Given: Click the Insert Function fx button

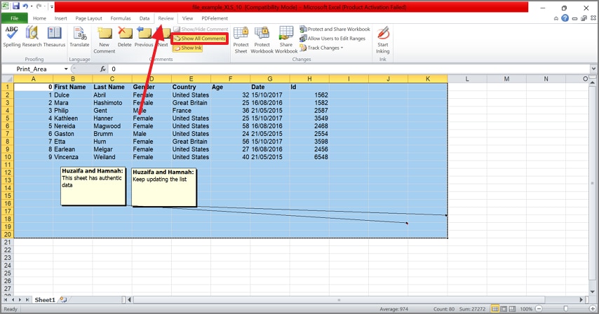Looking at the screenshot, I should [x=103, y=69].
